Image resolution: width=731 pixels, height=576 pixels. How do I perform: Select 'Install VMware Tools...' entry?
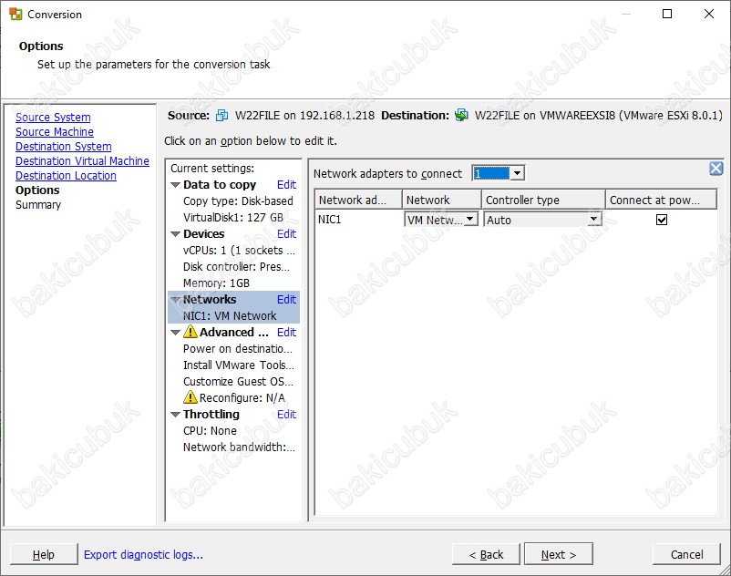click(x=239, y=365)
